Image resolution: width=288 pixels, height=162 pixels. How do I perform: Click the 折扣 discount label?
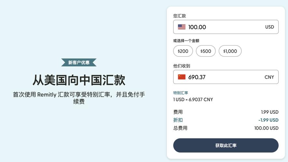pyautogui.click(x=178, y=120)
